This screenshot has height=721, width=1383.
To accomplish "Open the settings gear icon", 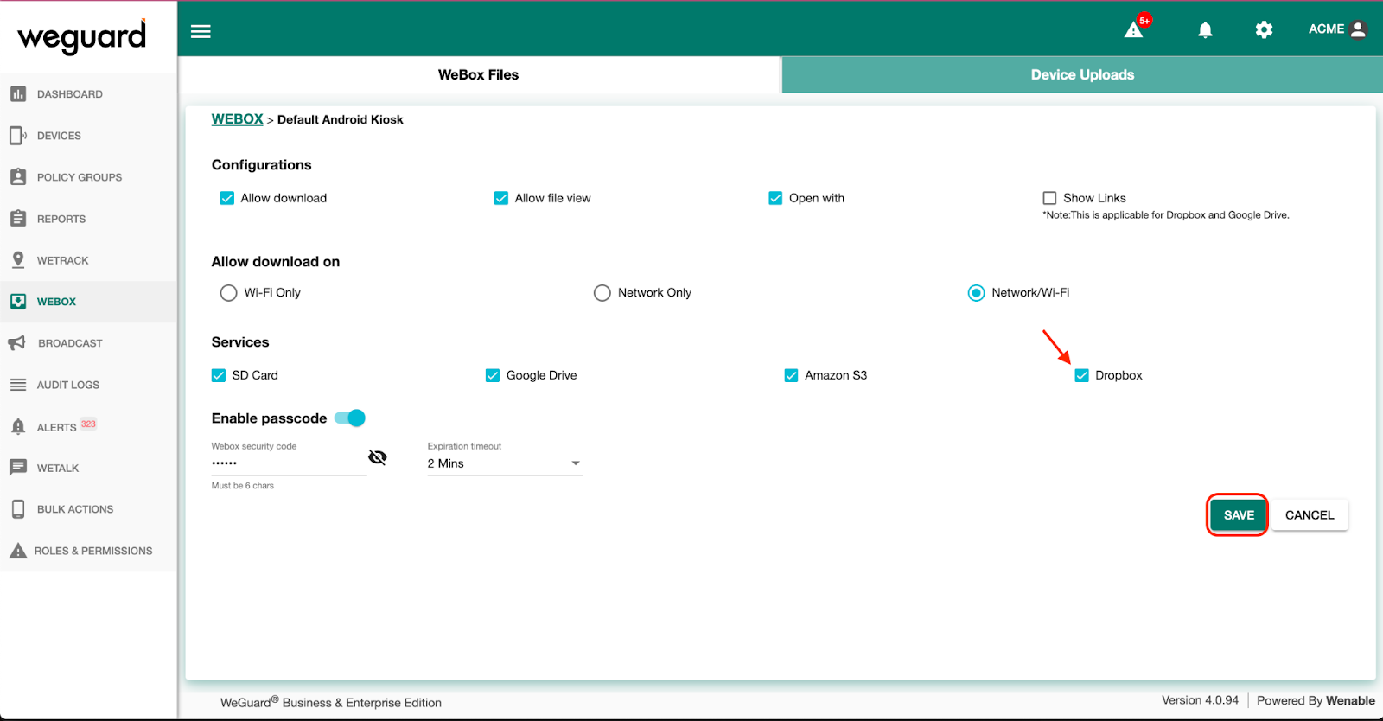I will 1264,30.
